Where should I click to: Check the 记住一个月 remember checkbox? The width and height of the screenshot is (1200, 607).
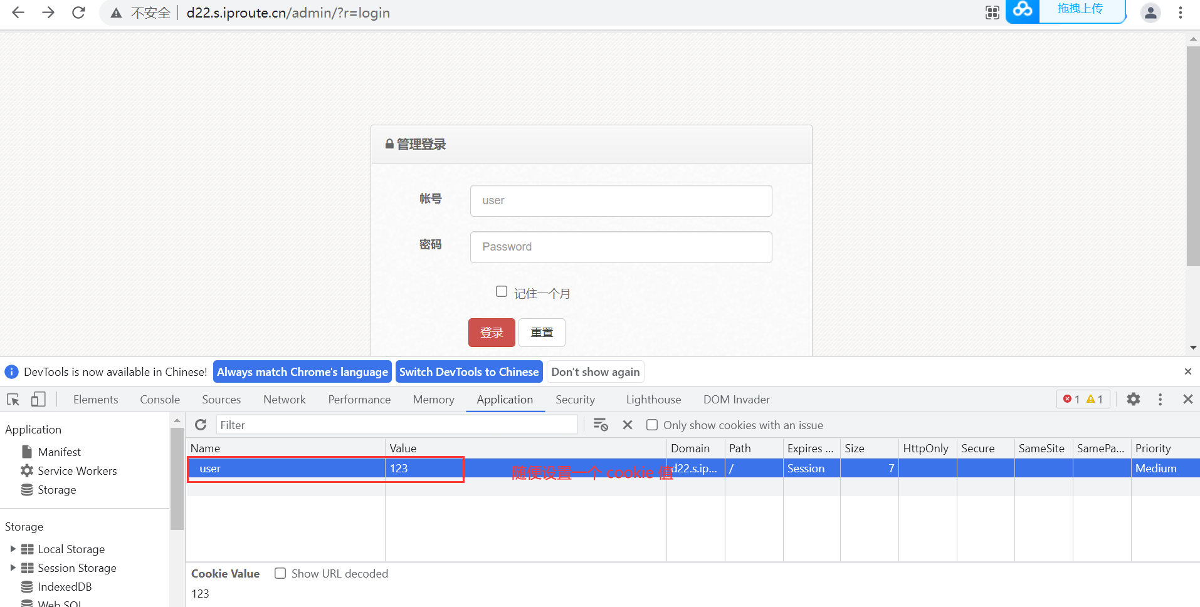click(501, 291)
